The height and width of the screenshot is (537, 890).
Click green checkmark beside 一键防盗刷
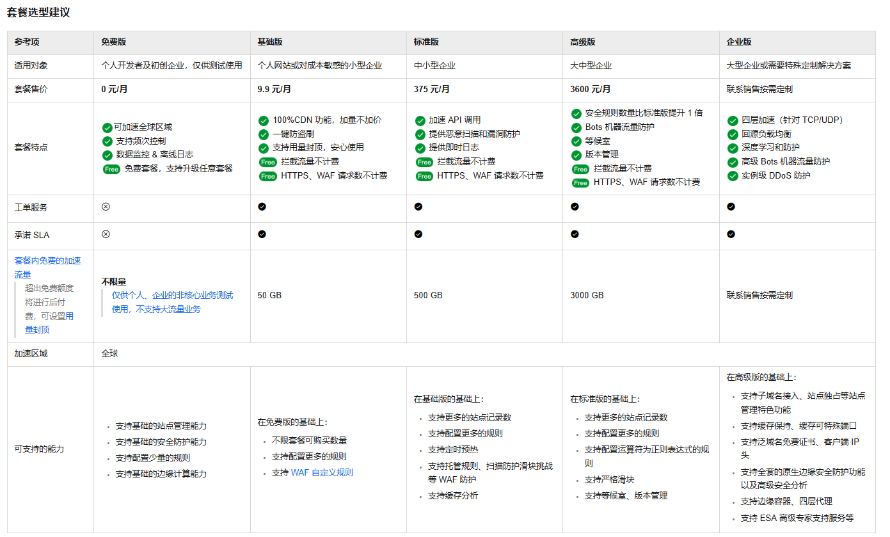coord(263,134)
